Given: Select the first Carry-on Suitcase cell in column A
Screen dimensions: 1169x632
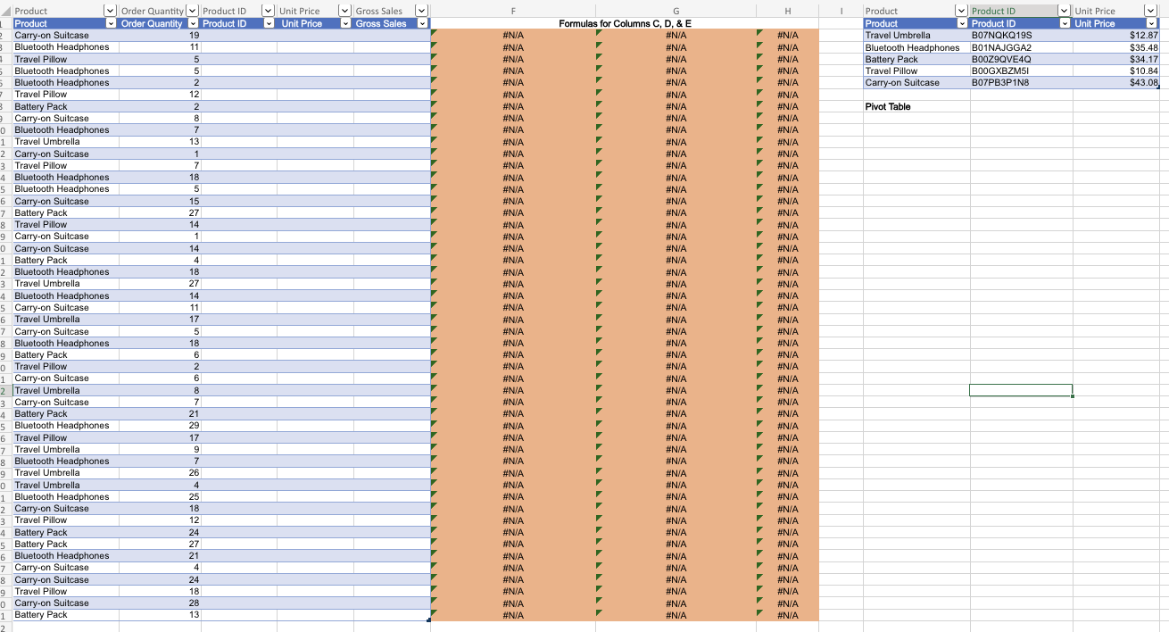Looking at the screenshot, I should [54, 35].
